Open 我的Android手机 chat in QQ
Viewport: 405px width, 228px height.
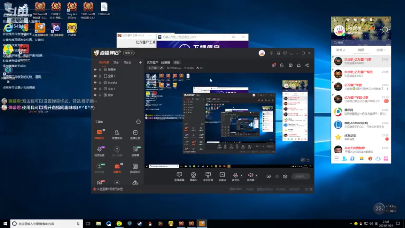361,125
